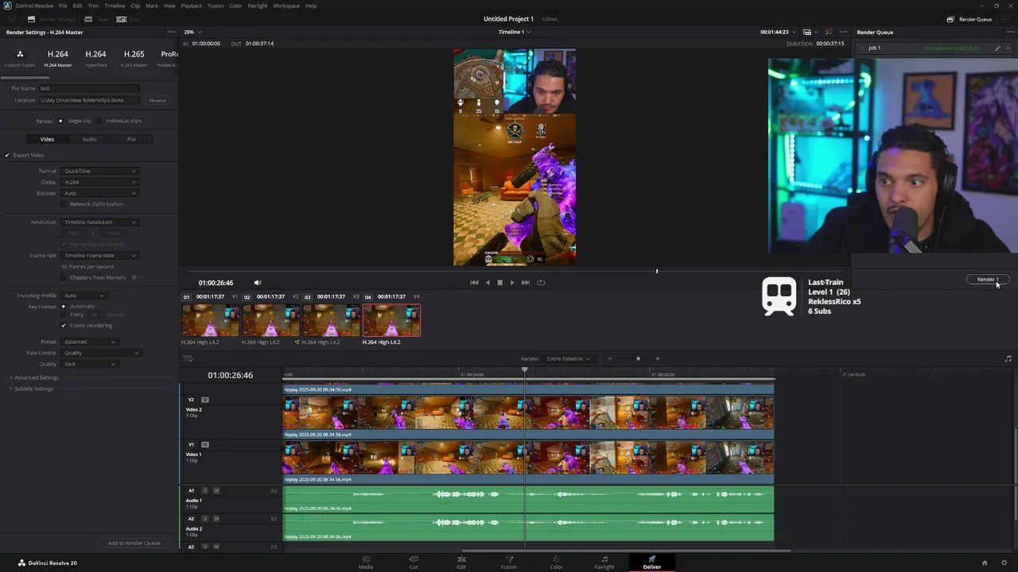Toggle Render Queue panel button
The width and height of the screenshot is (1018, 572).
[969, 19]
